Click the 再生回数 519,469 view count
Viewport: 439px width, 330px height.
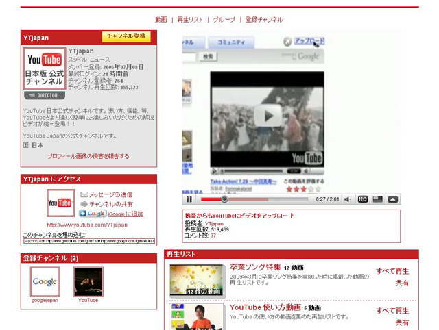[206, 229]
